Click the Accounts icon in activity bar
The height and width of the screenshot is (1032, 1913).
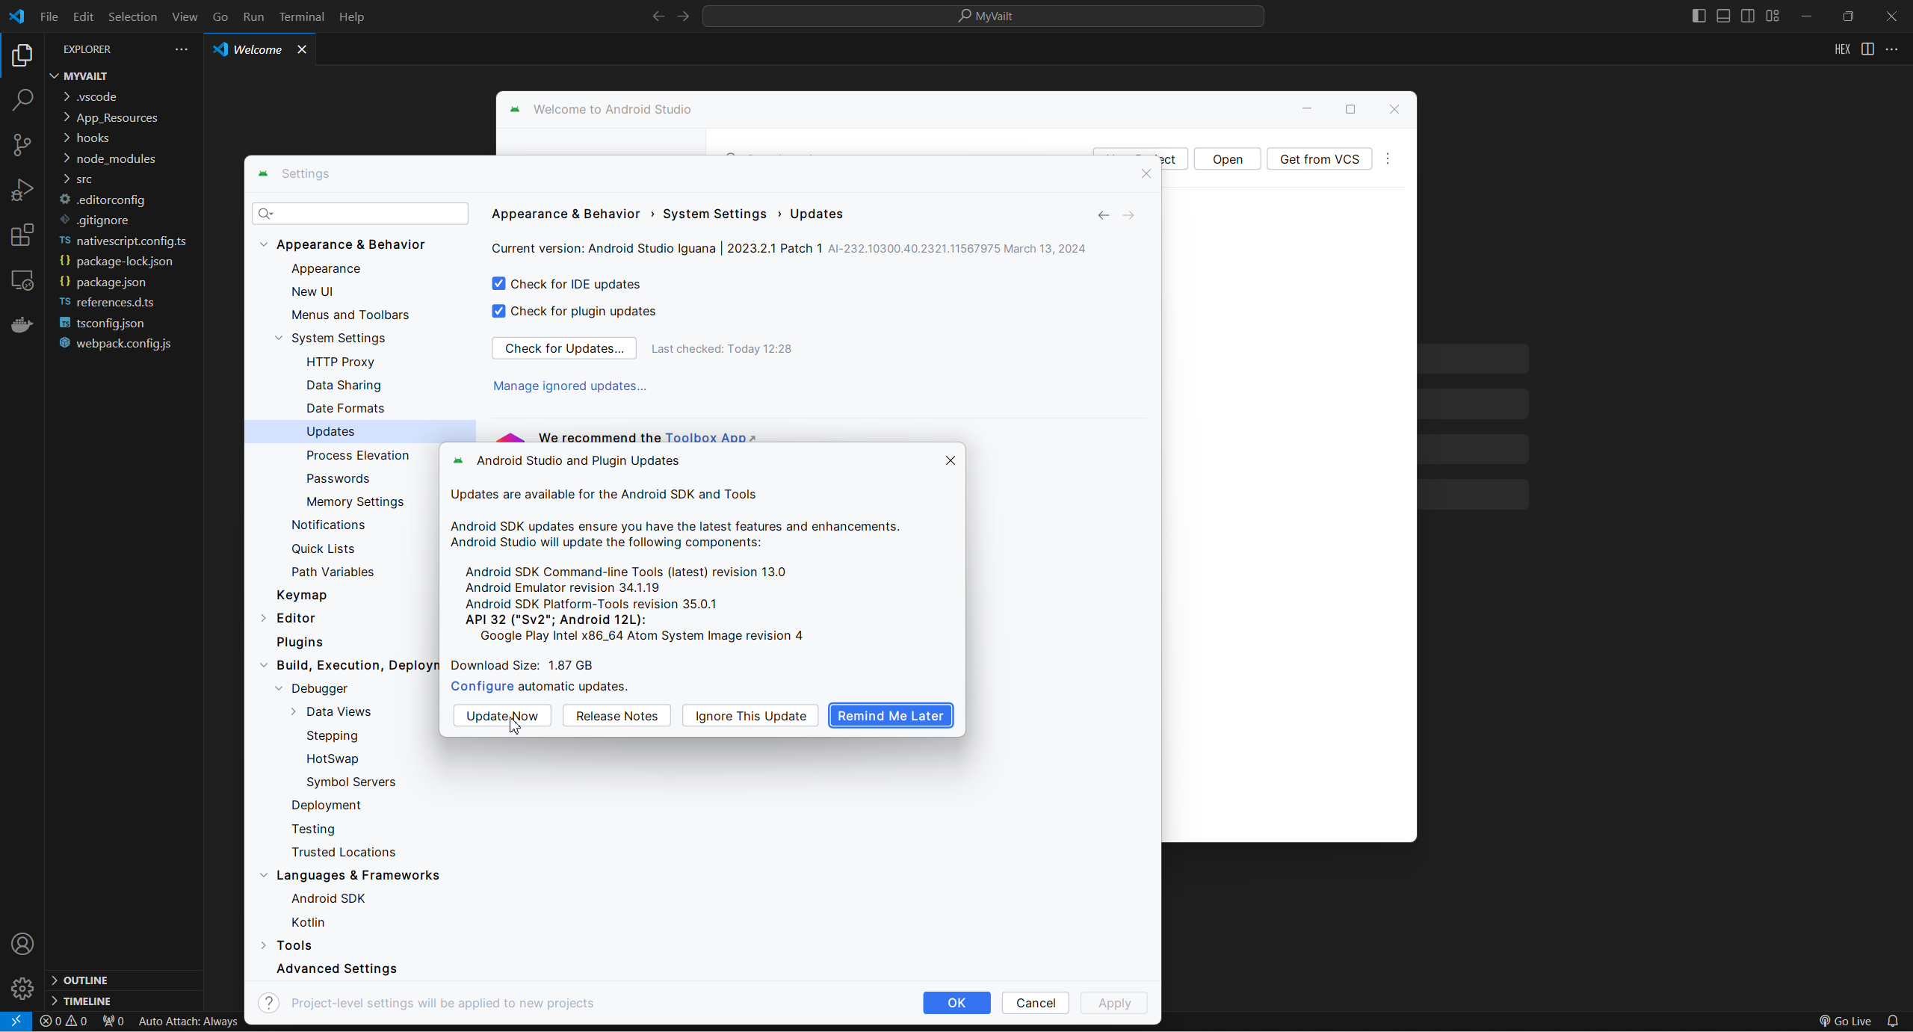22,944
